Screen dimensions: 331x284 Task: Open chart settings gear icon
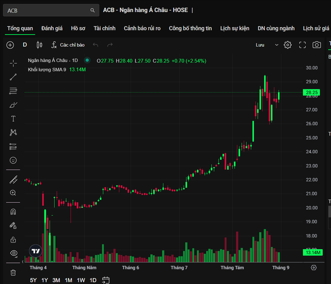(x=287, y=45)
